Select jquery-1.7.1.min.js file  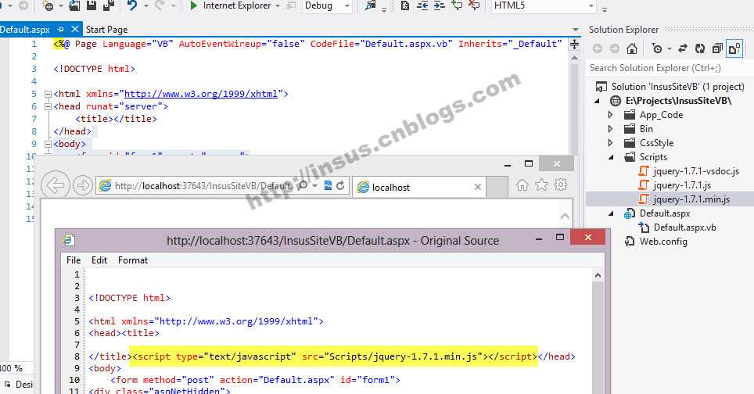point(691,199)
